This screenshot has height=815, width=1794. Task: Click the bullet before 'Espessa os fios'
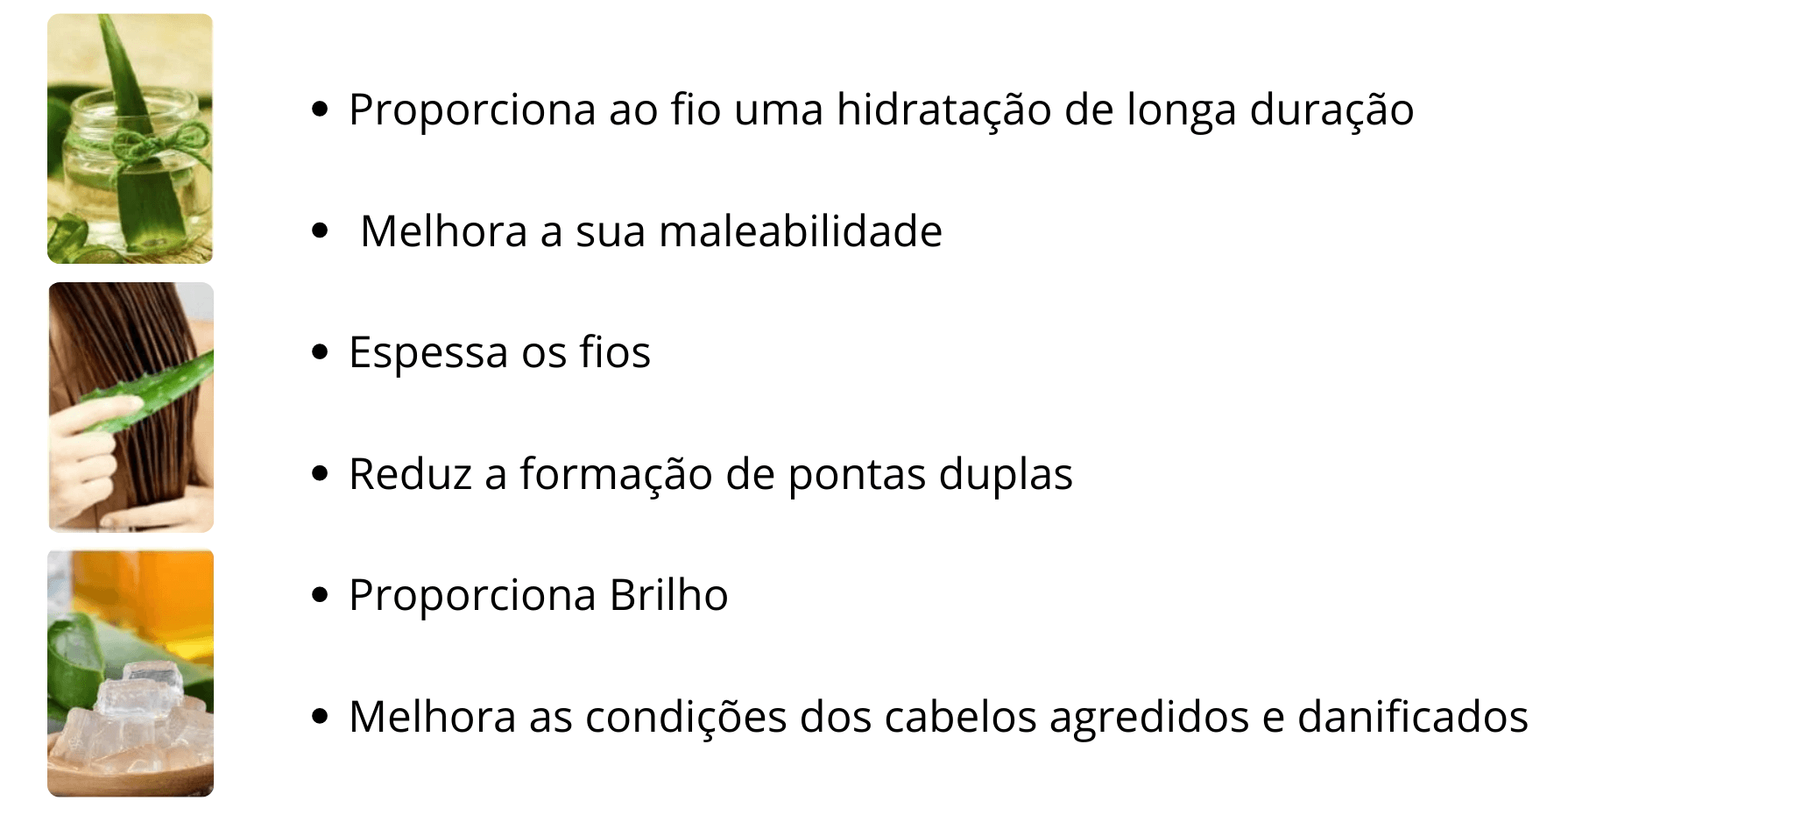[320, 352]
